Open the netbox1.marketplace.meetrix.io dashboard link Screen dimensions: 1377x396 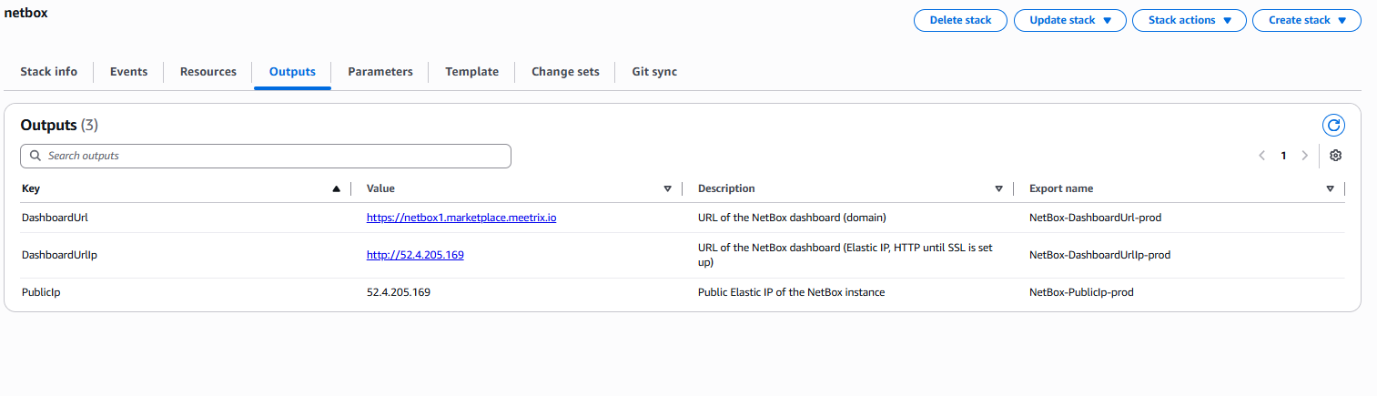tap(461, 218)
